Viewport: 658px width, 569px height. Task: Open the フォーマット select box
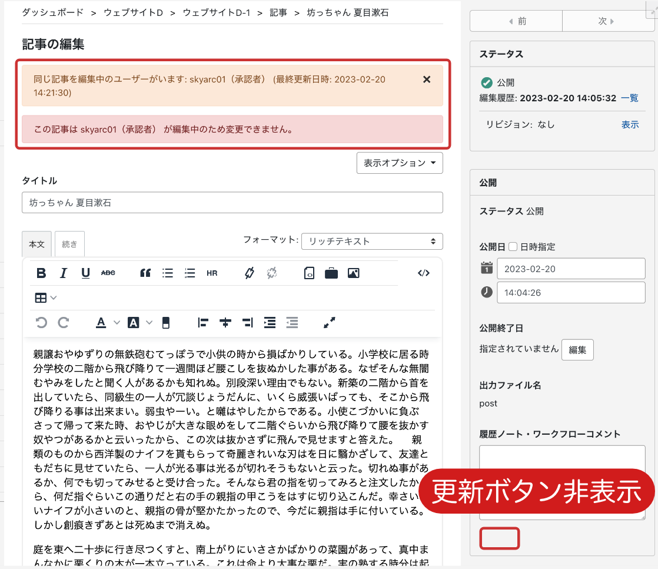tap(372, 242)
